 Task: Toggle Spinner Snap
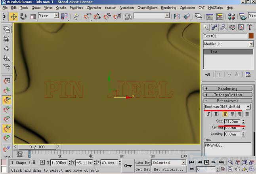(x=117, y=17)
